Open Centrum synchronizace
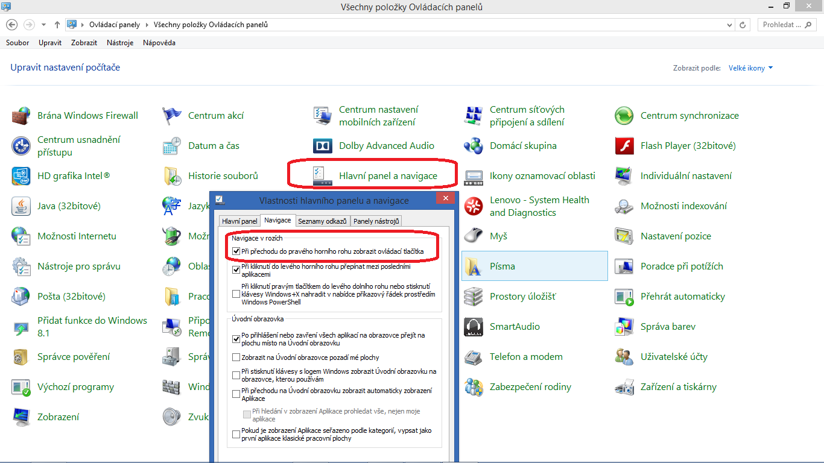Viewport: 824px width, 463px height. click(677, 116)
